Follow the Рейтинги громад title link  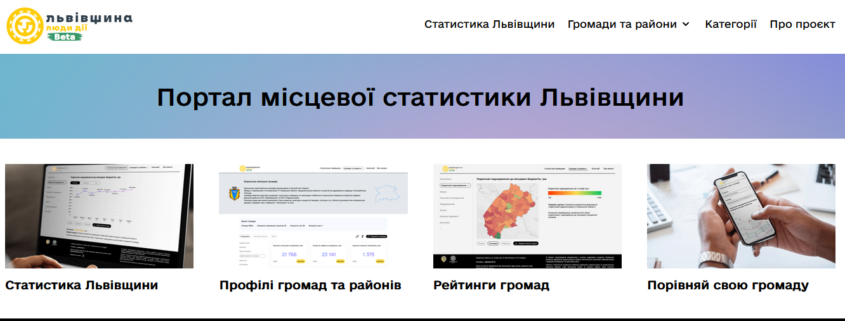point(491,286)
